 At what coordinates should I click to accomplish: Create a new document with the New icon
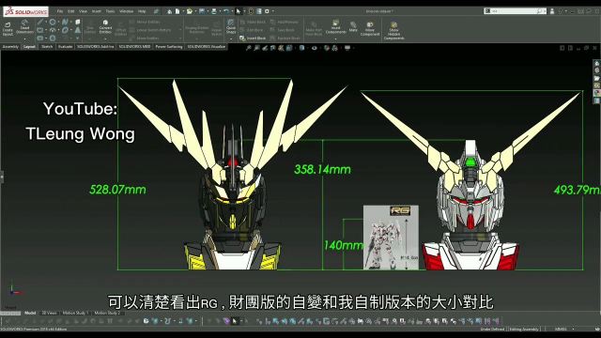click(177, 11)
